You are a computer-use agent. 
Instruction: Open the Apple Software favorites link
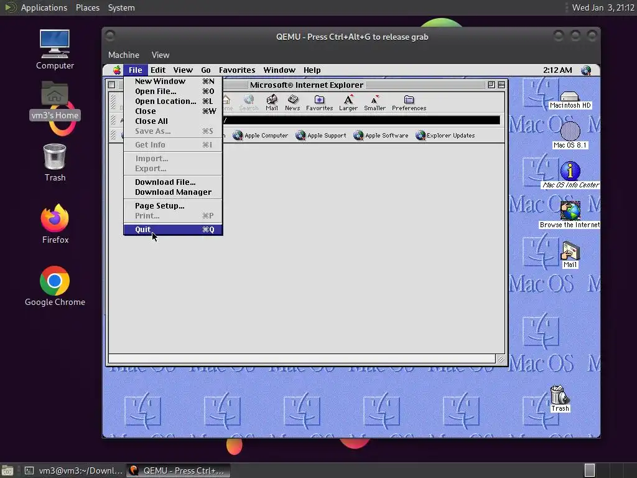click(381, 135)
